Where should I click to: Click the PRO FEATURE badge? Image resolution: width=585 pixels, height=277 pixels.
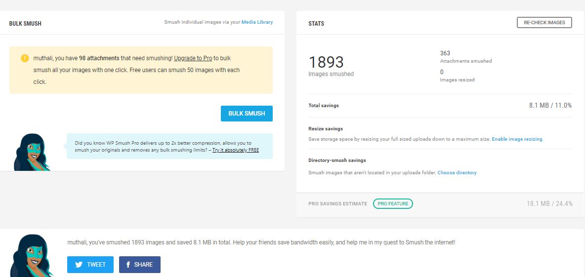[x=393, y=203]
